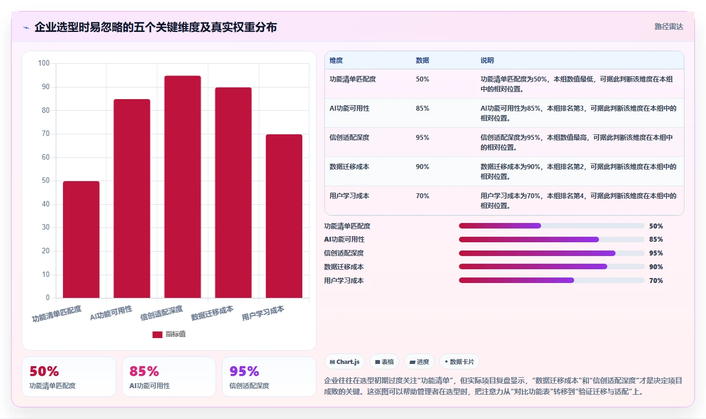Click the 85% AI功能可用性 stat card

pos(169,377)
